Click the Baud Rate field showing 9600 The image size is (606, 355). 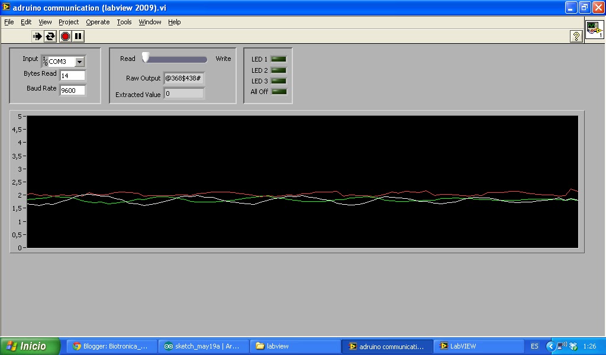(72, 91)
